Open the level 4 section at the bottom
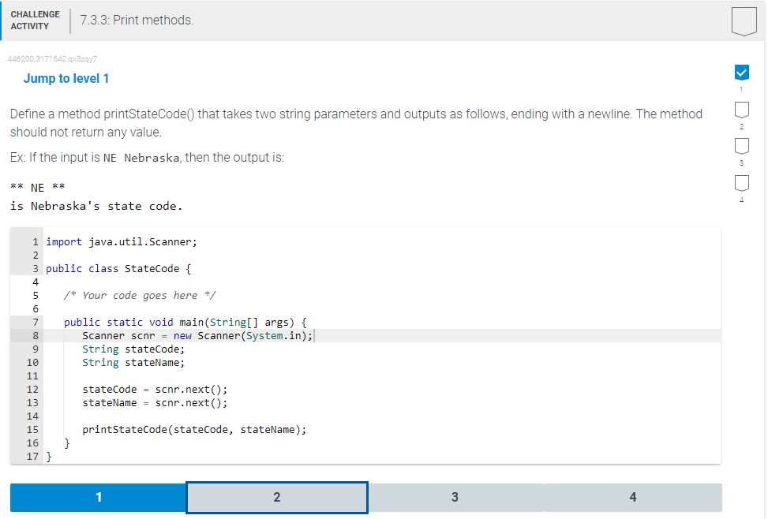768x519 pixels. click(632, 497)
